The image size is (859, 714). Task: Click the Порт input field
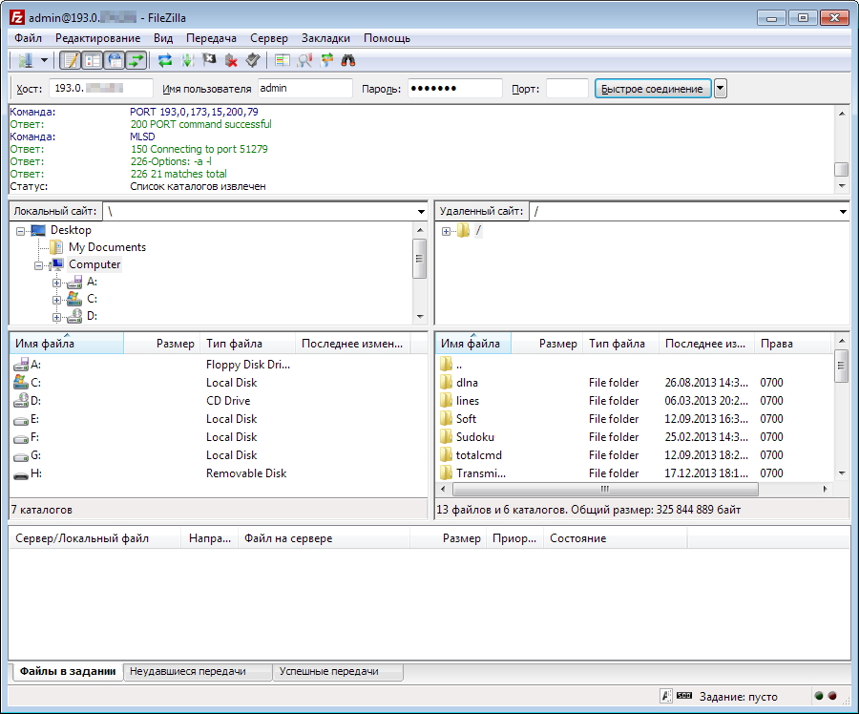pos(567,89)
